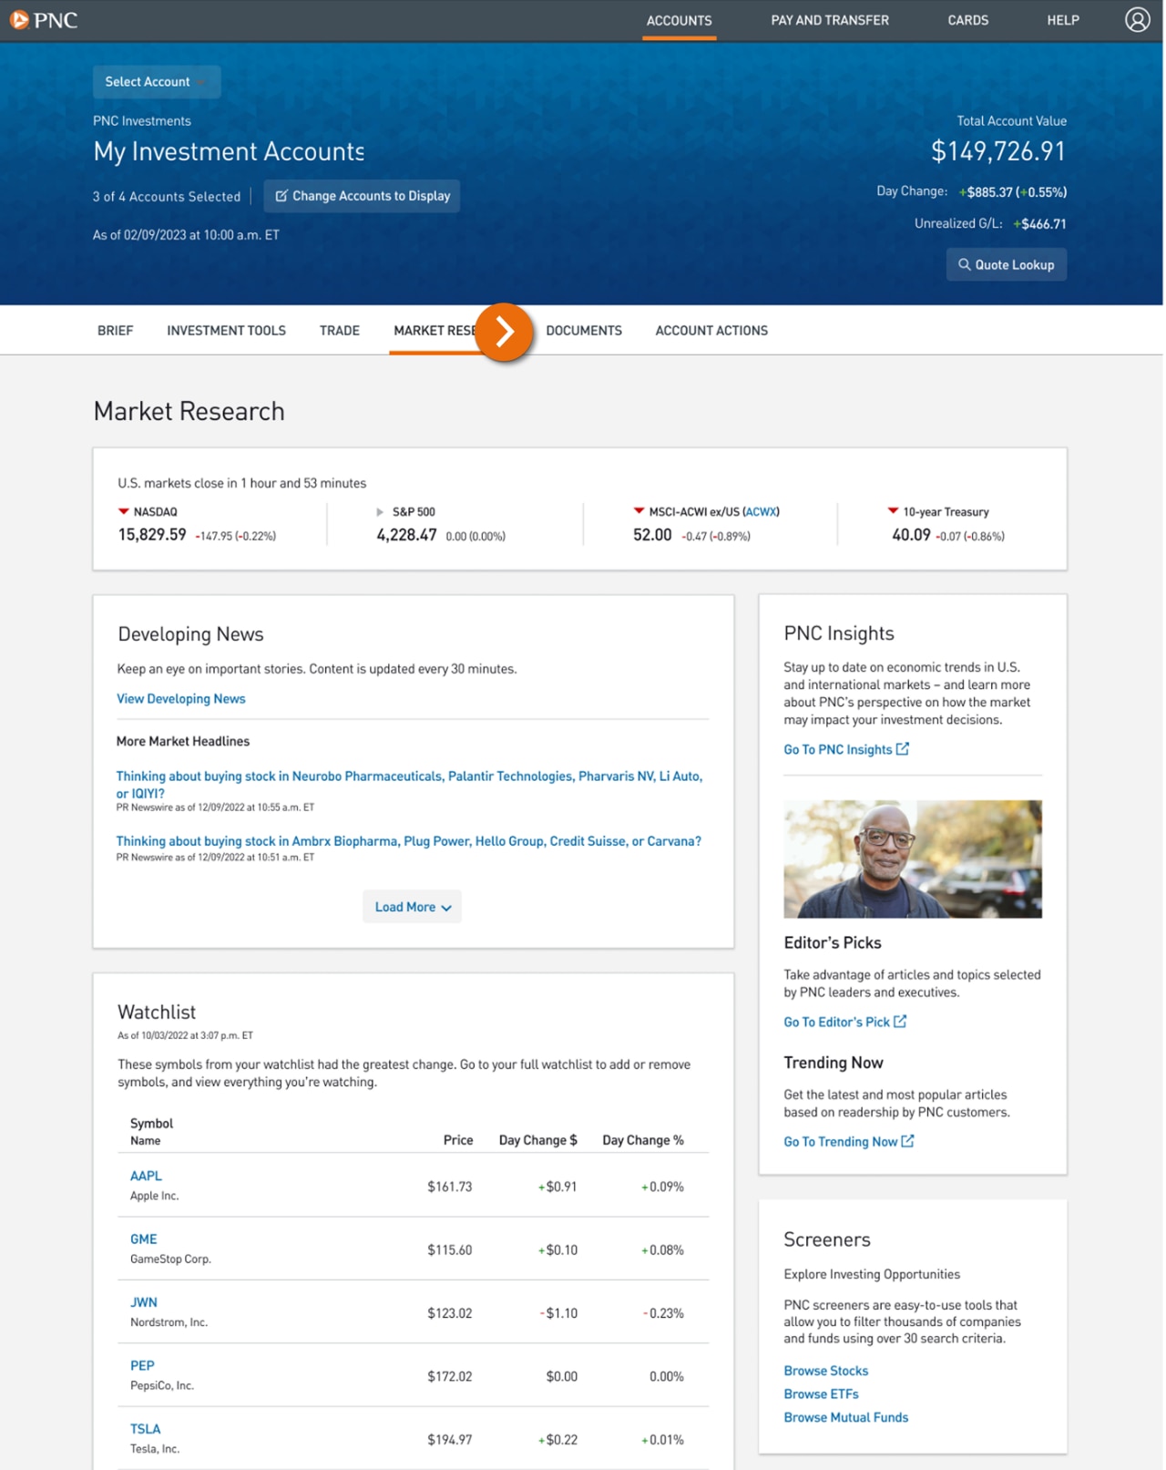The width and height of the screenshot is (1166, 1470).
Task: Click the Browse ETFs link
Action: tap(821, 1393)
